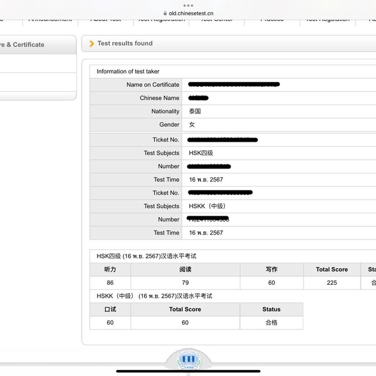Image resolution: width=376 pixels, height=376 pixels.
Task: Click the 合格 status in HSKK table
Action: pos(271,323)
